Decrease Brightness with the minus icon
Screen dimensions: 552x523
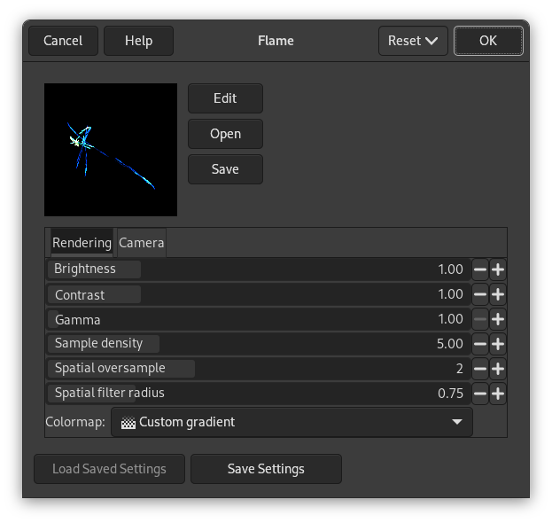(x=479, y=269)
